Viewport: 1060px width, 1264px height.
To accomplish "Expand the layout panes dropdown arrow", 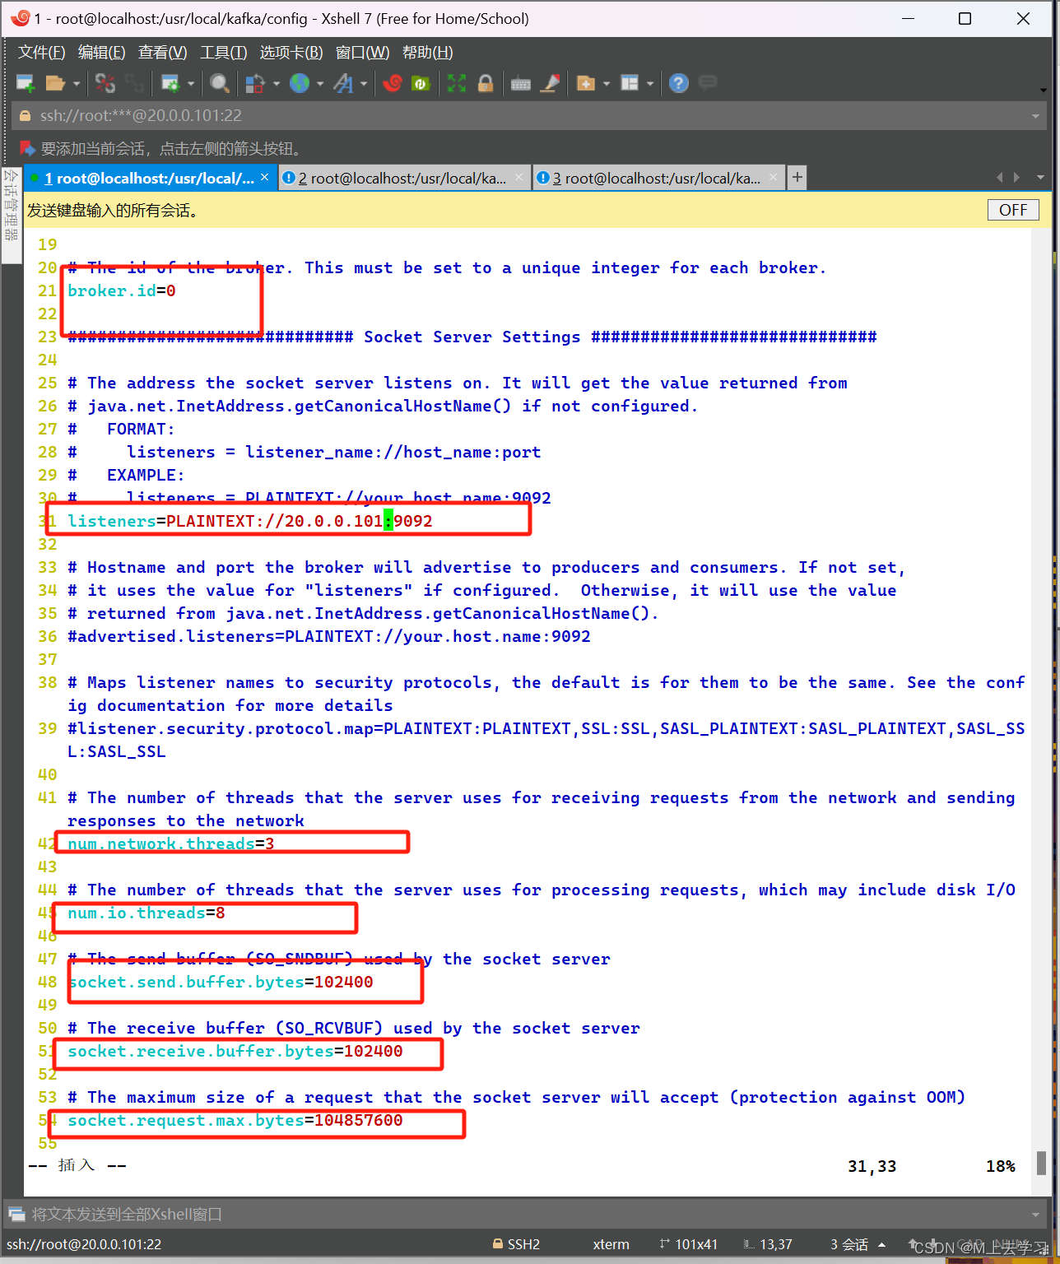I will click(x=650, y=83).
